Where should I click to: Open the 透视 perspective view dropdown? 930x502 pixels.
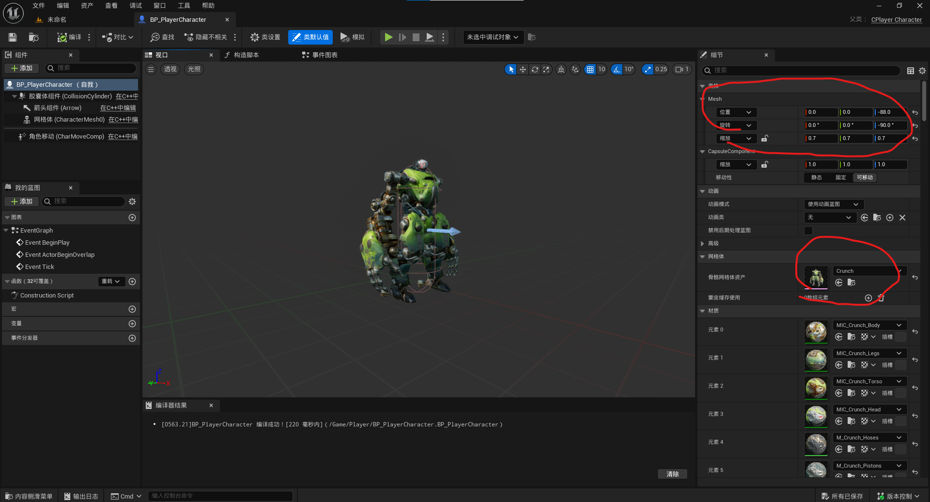pos(170,69)
